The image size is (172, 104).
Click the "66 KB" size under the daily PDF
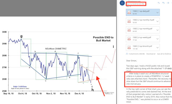[x=135, y=14]
